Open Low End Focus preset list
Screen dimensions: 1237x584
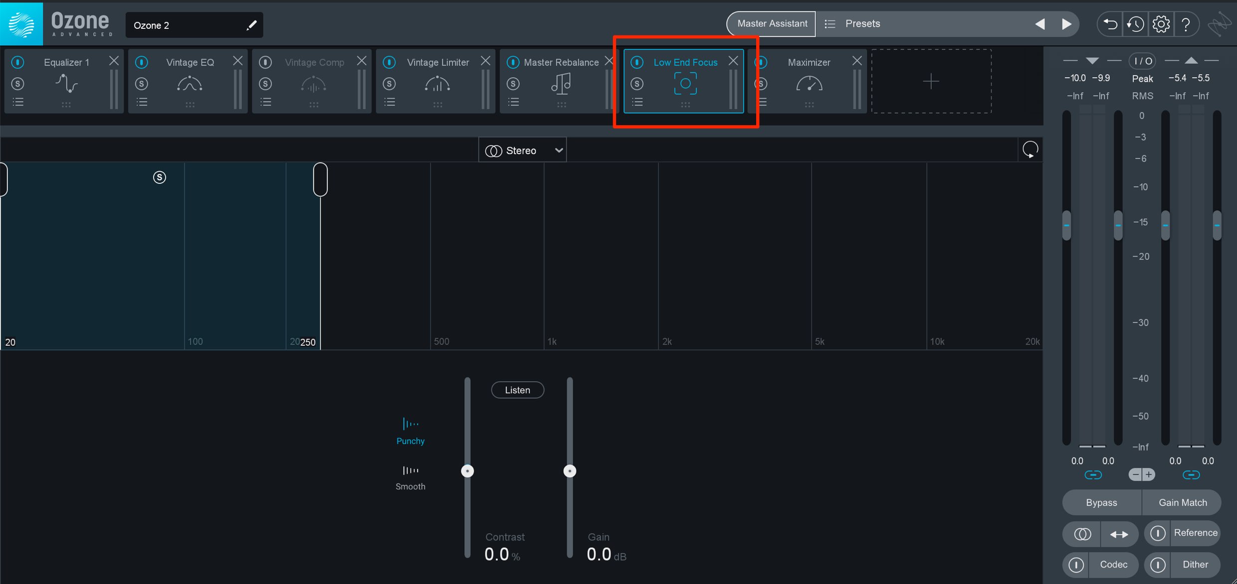pos(637,102)
